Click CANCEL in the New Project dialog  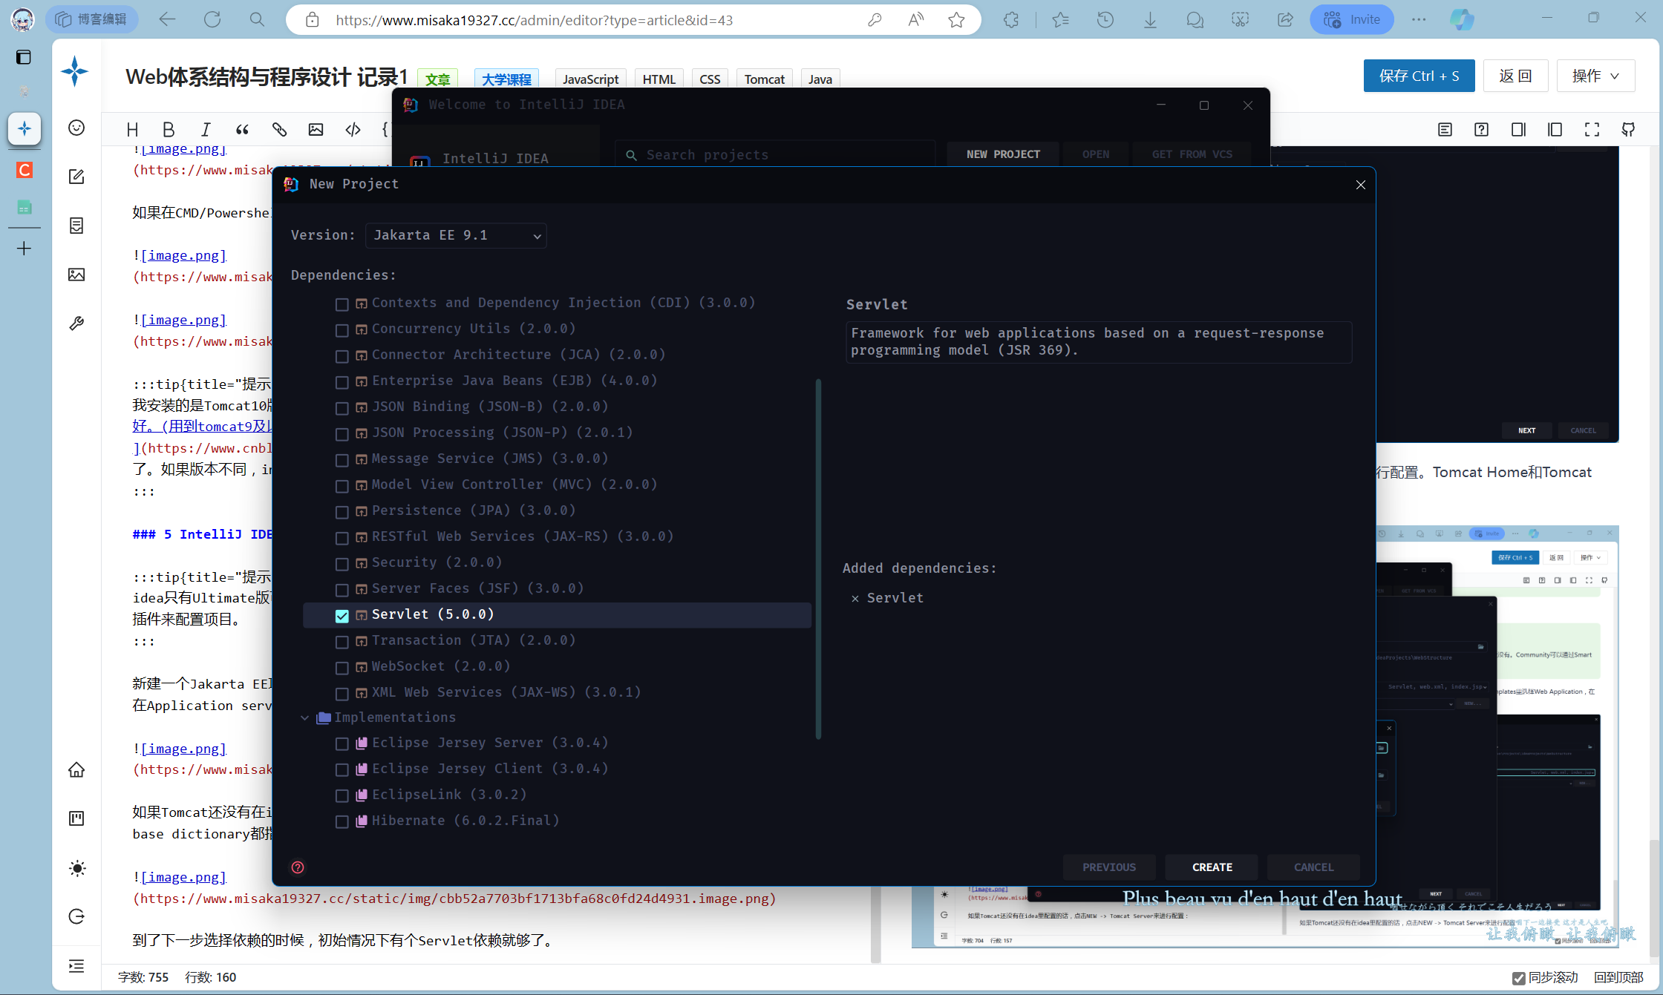point(1313,867)
